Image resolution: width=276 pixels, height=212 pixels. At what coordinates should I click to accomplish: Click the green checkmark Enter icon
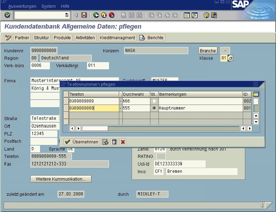coord(7,15)
